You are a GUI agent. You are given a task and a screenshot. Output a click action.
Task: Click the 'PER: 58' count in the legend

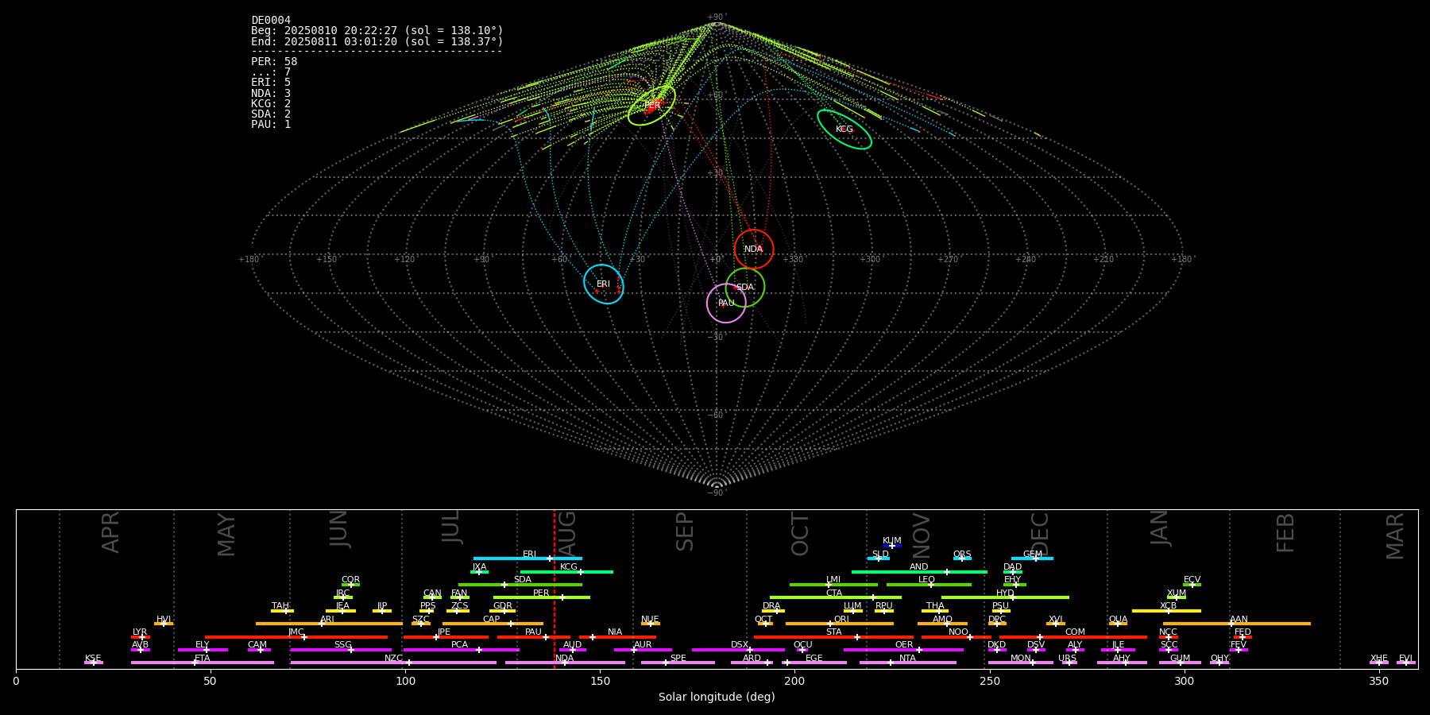pyautogui.click(x=274, y=61)
